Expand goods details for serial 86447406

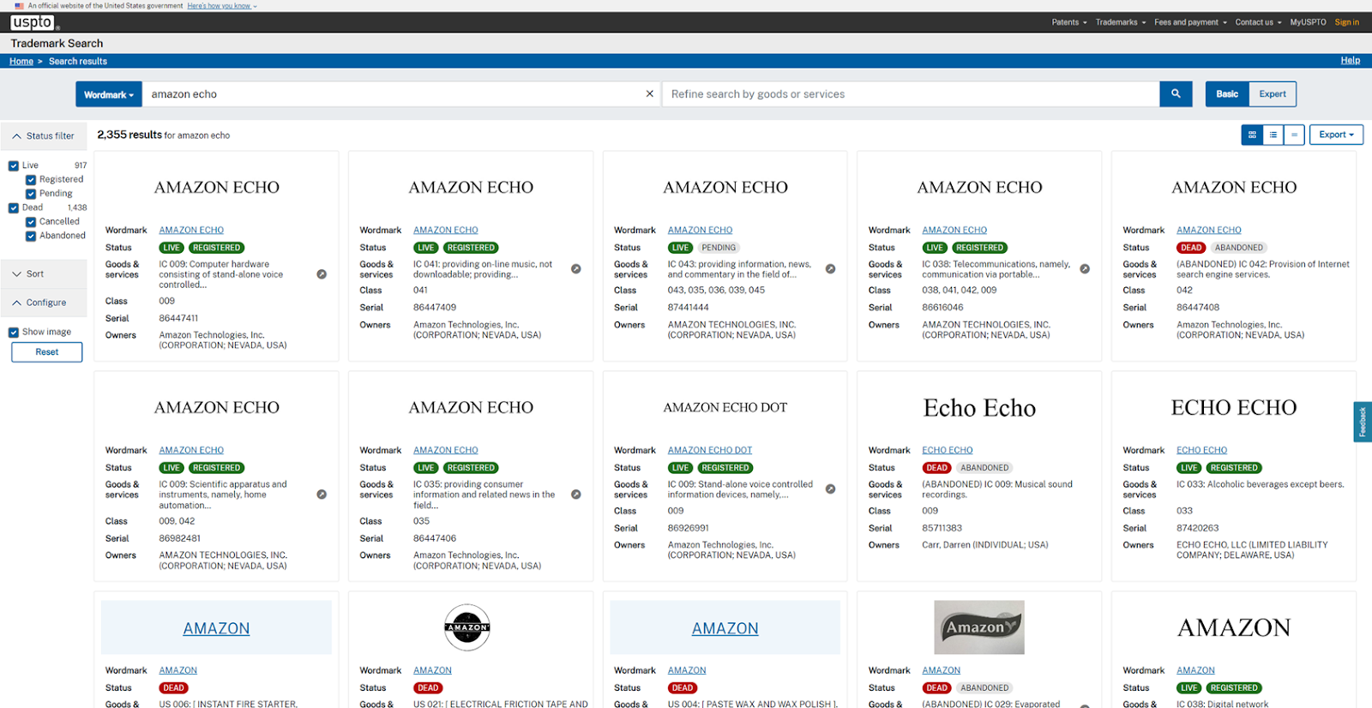[x=576, y=495]
